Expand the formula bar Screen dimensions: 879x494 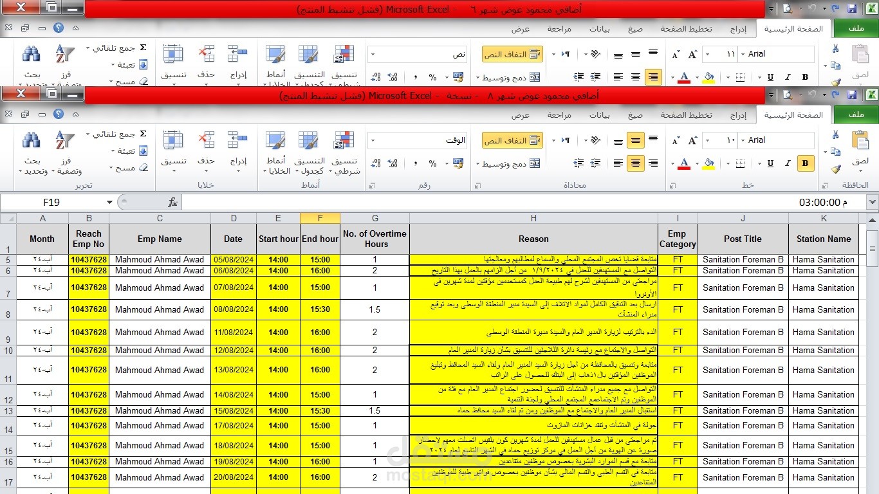[873, 203]
